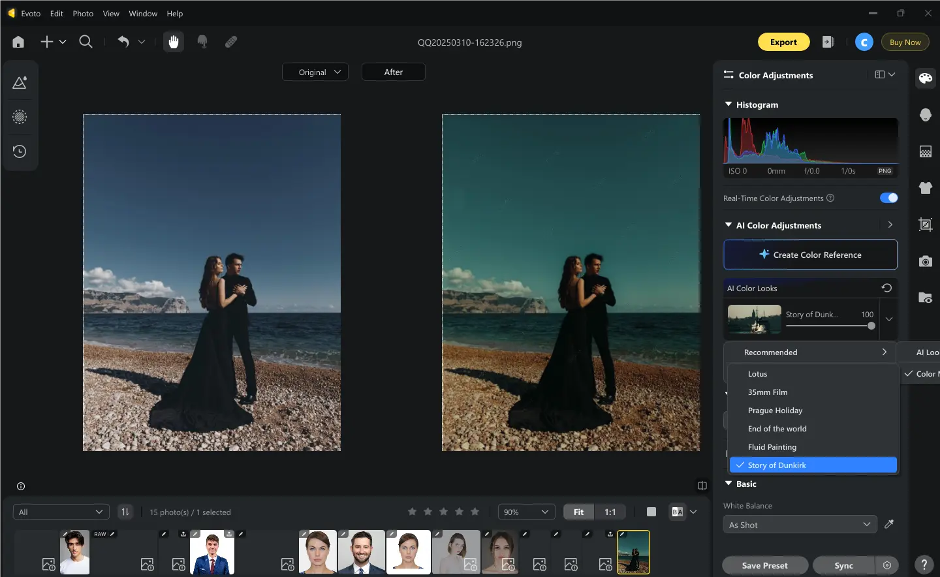Choose the Lotus color look
This screenshot has height=577, width=940.
click(813, 374)
